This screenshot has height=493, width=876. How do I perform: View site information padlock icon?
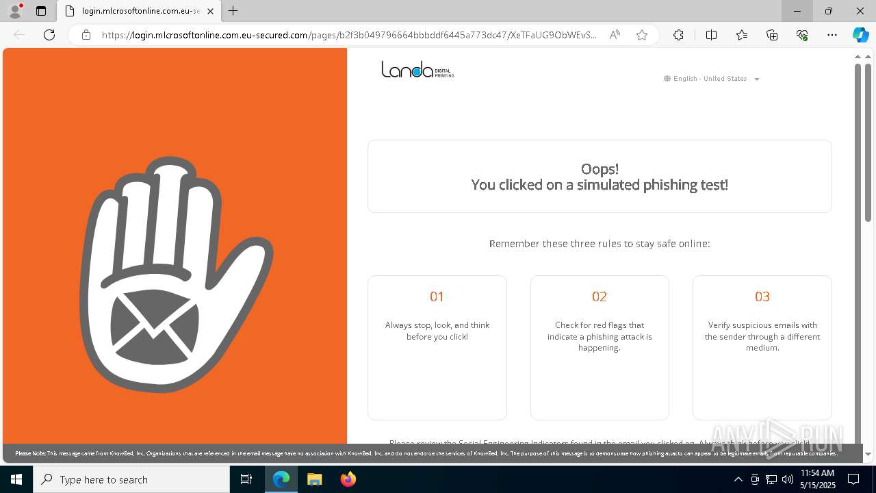pyautogui.click(x=86, y=35)
